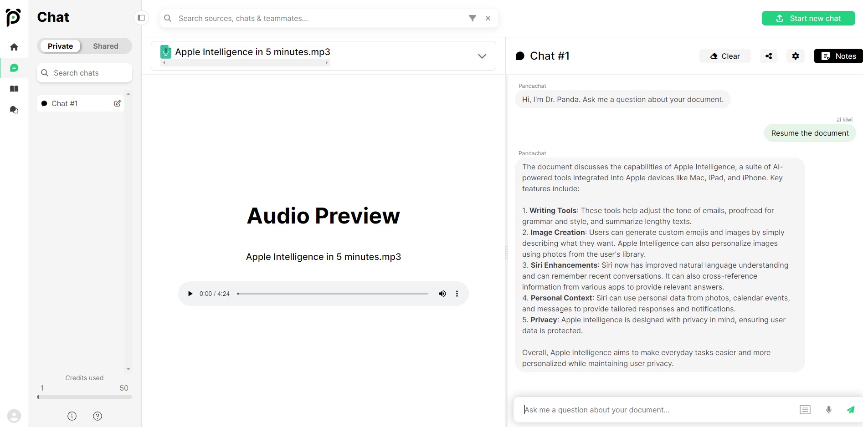Click the chat list scrollbar up arrow

pos(128,94)
